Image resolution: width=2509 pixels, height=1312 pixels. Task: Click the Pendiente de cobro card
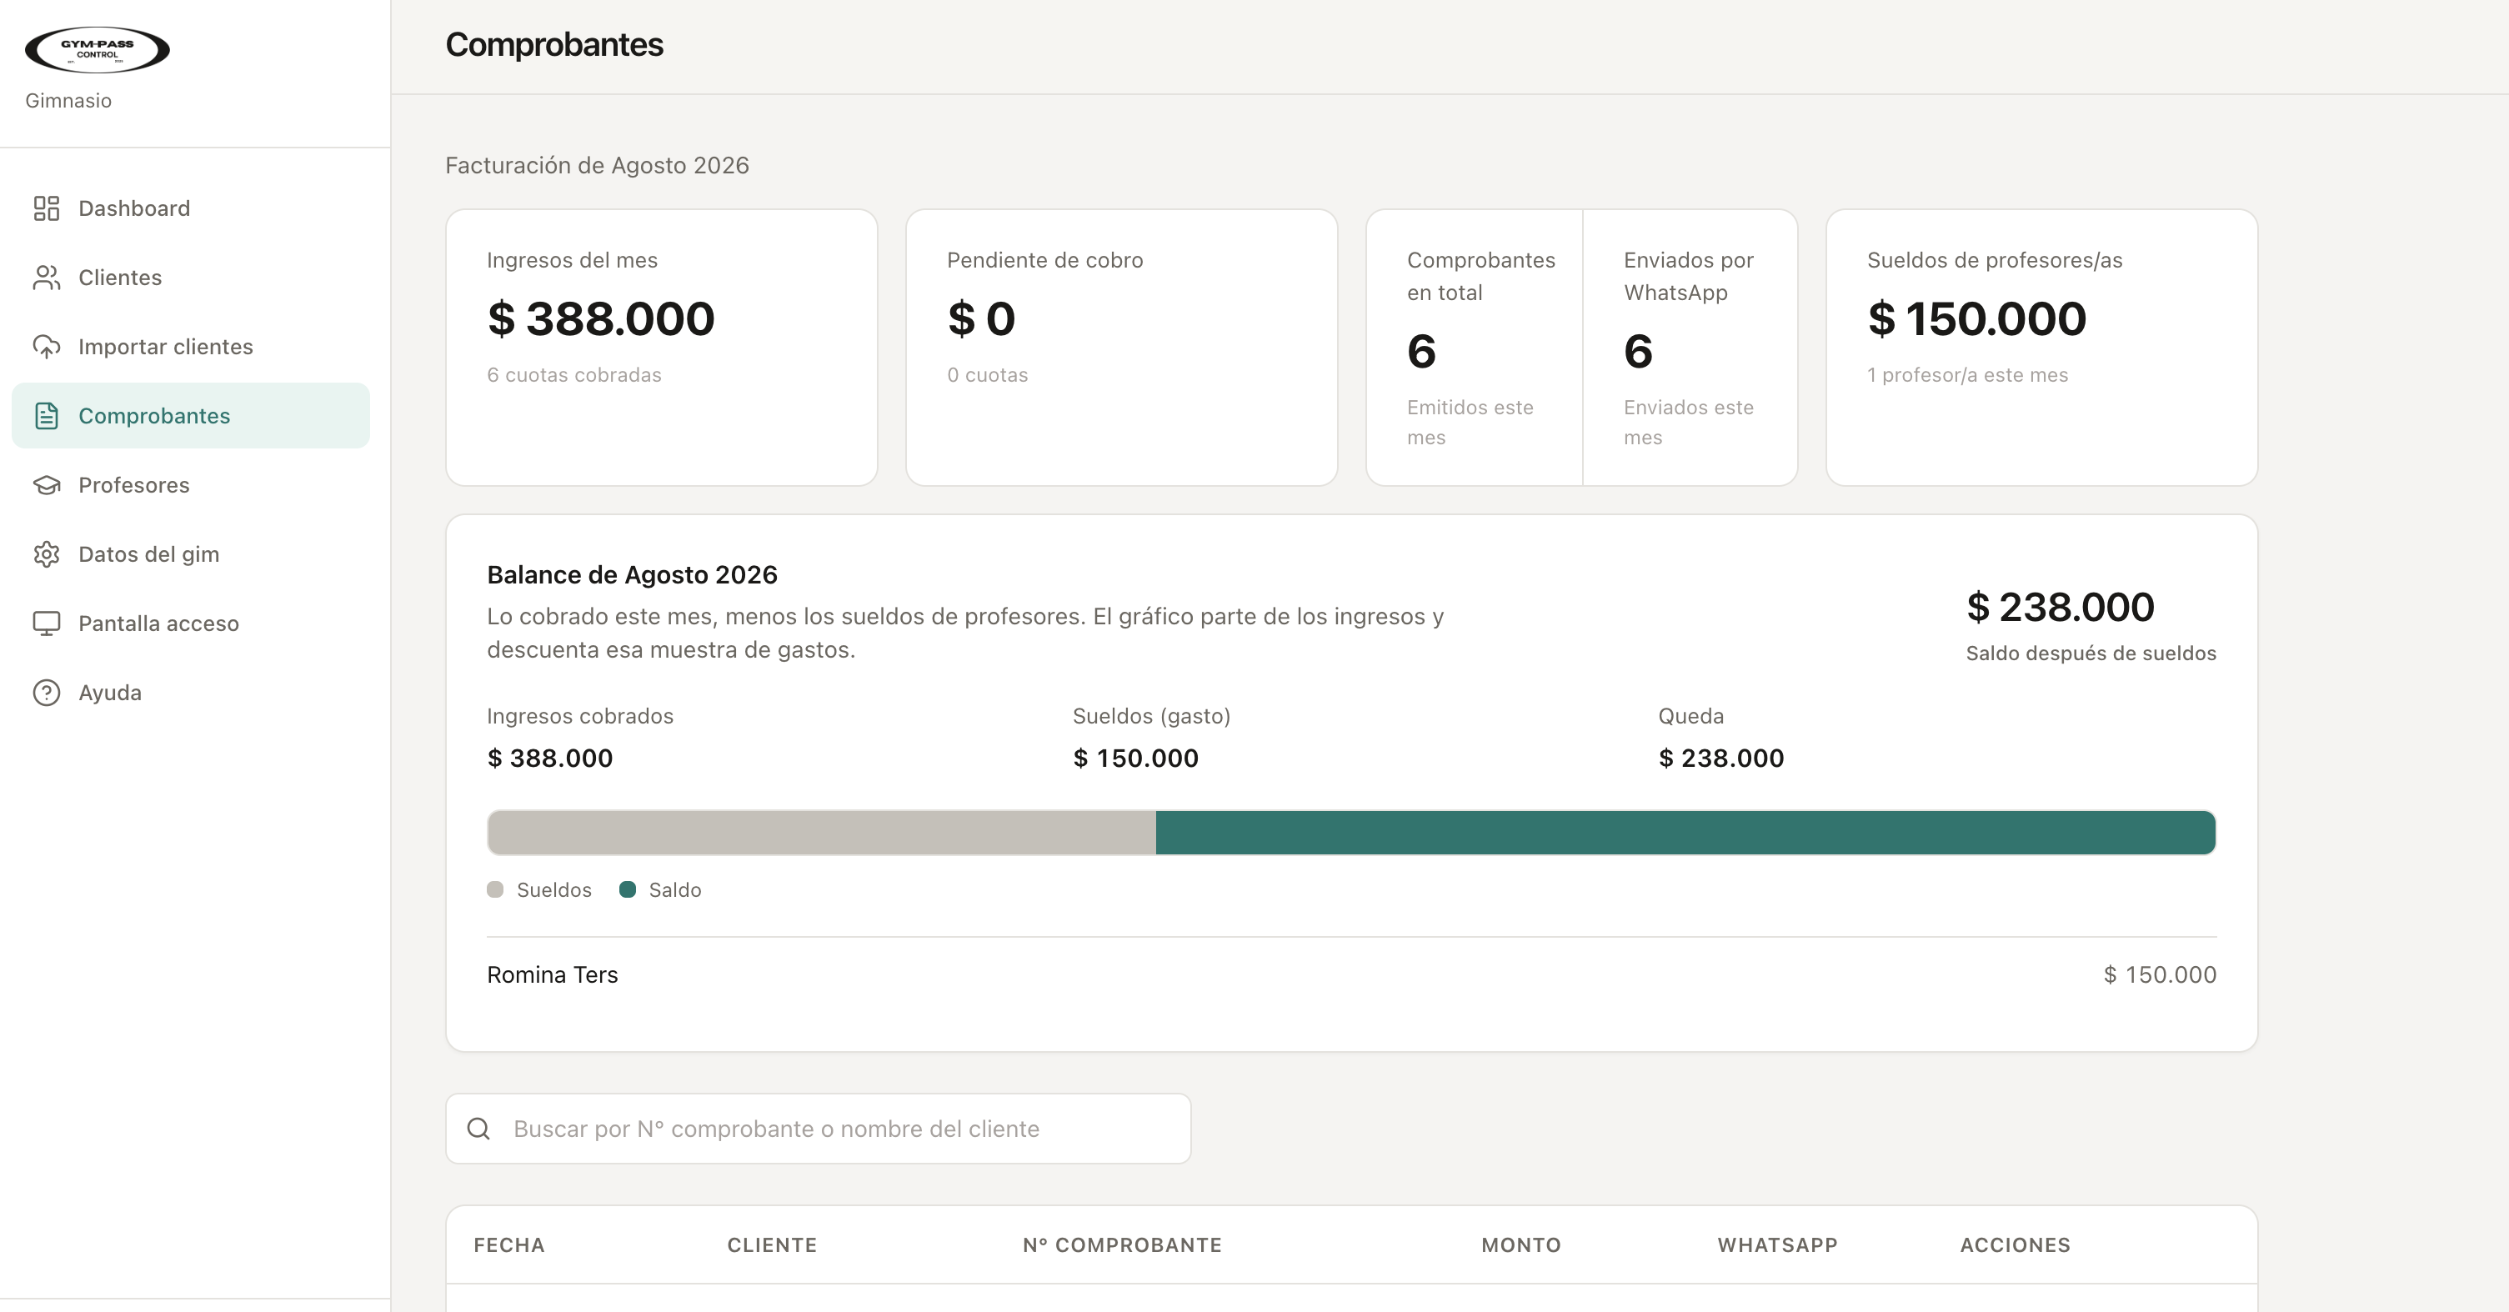1121,348
